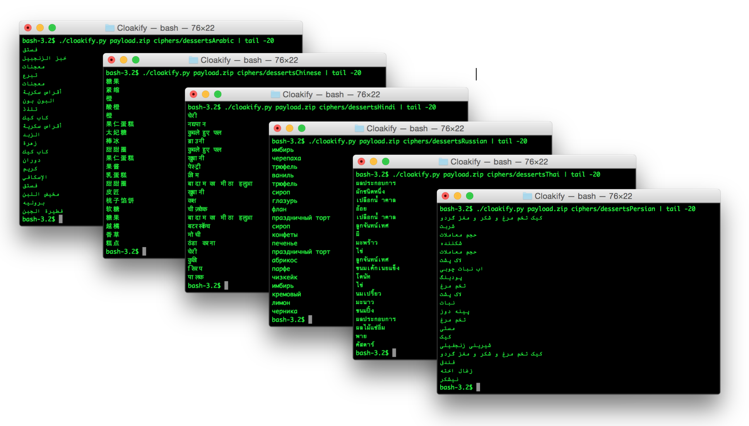This screenshot has width=749, height=426.
Task: Zoom the dessertsArabic terminal with green button
Action: (x=52, y=28)
